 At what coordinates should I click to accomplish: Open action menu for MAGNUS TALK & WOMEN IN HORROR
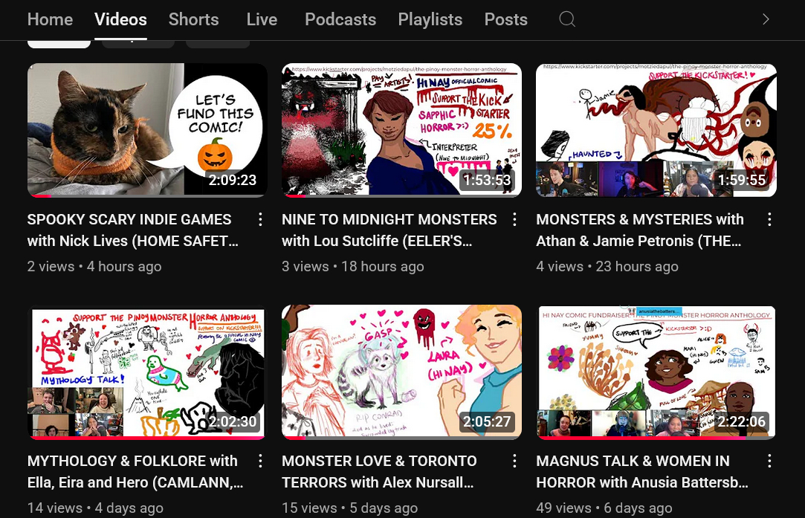[769, 462]
